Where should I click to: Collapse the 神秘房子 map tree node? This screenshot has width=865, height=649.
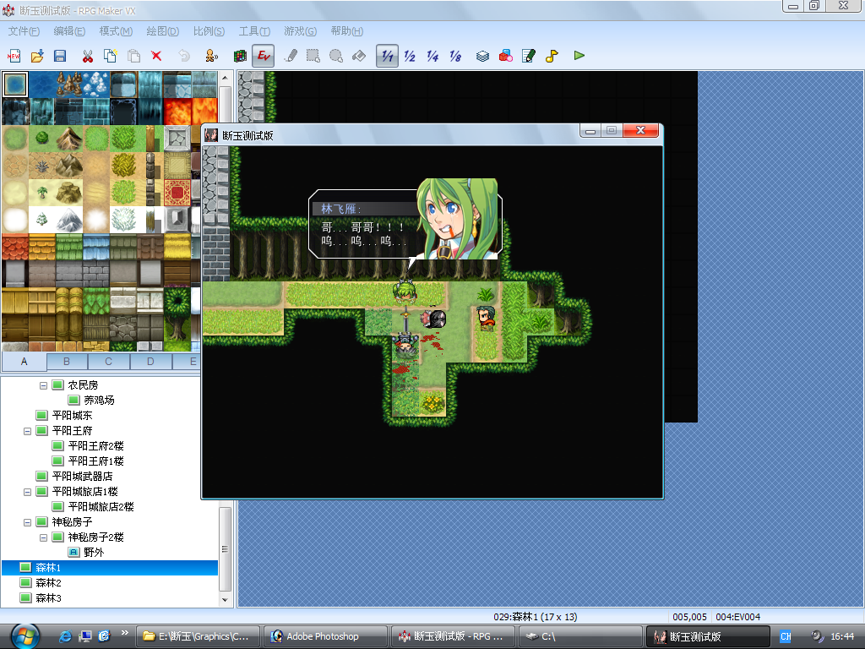click(x=27, y=522)
